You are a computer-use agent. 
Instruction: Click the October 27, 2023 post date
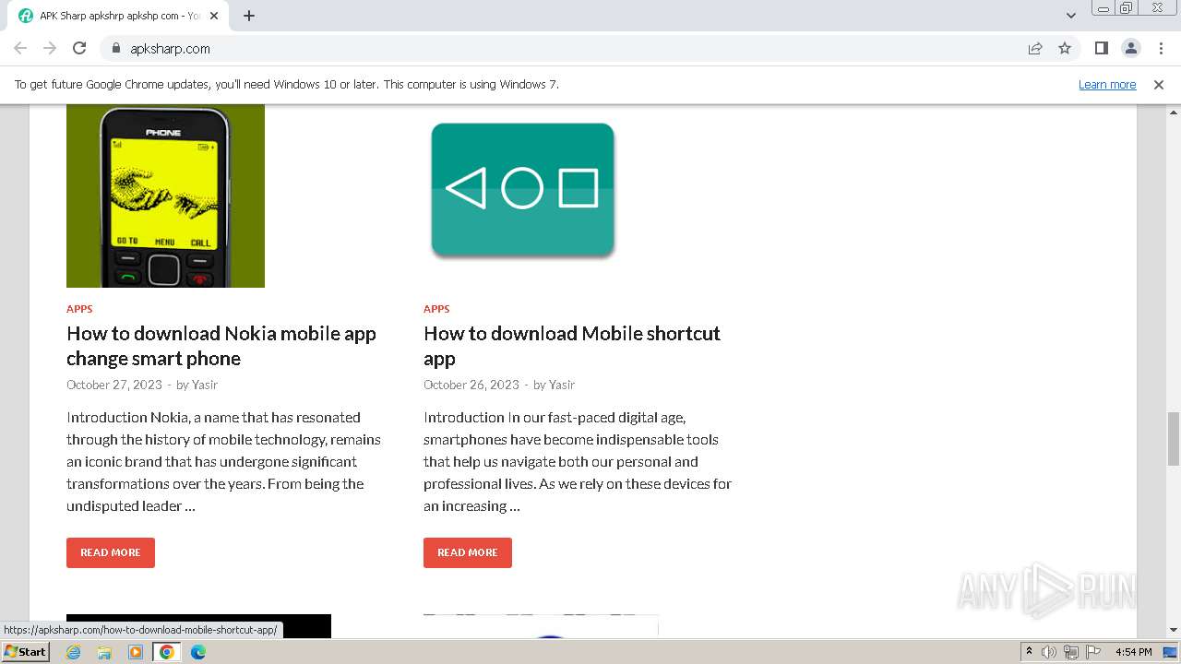click(114, 385)
